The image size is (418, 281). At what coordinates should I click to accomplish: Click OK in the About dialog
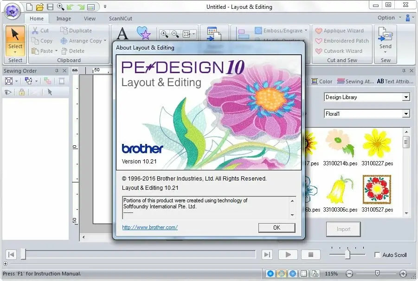click(277, 228)
